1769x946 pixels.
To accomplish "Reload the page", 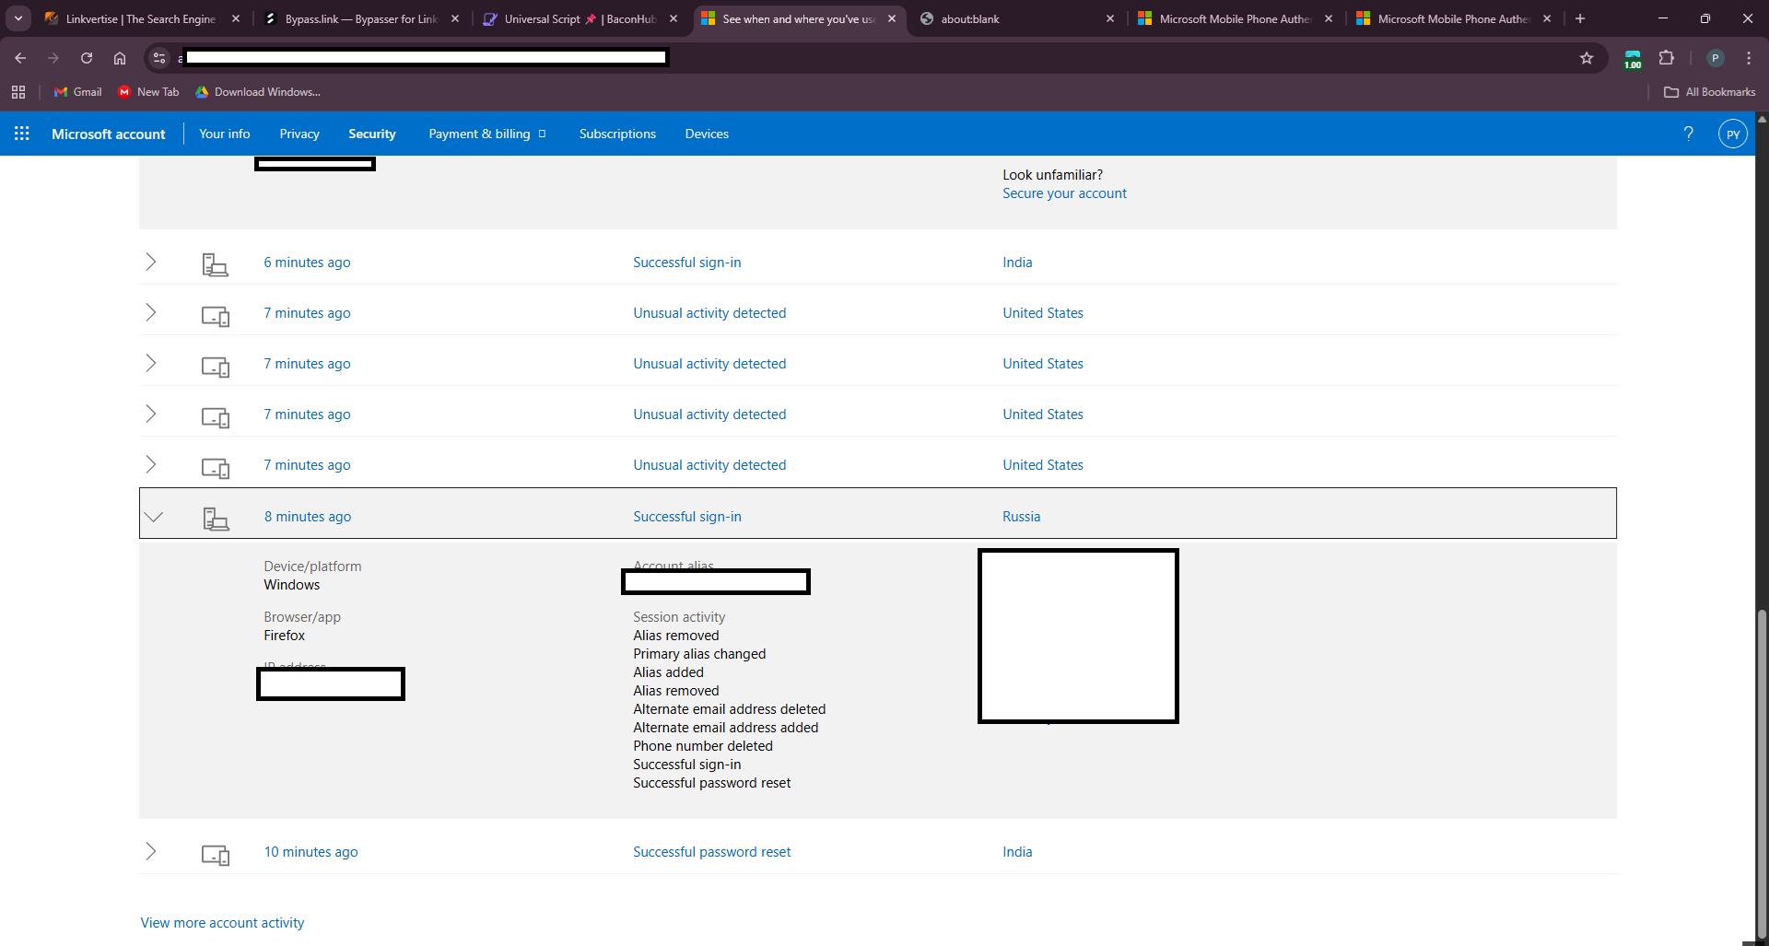I will click(87, 58).
